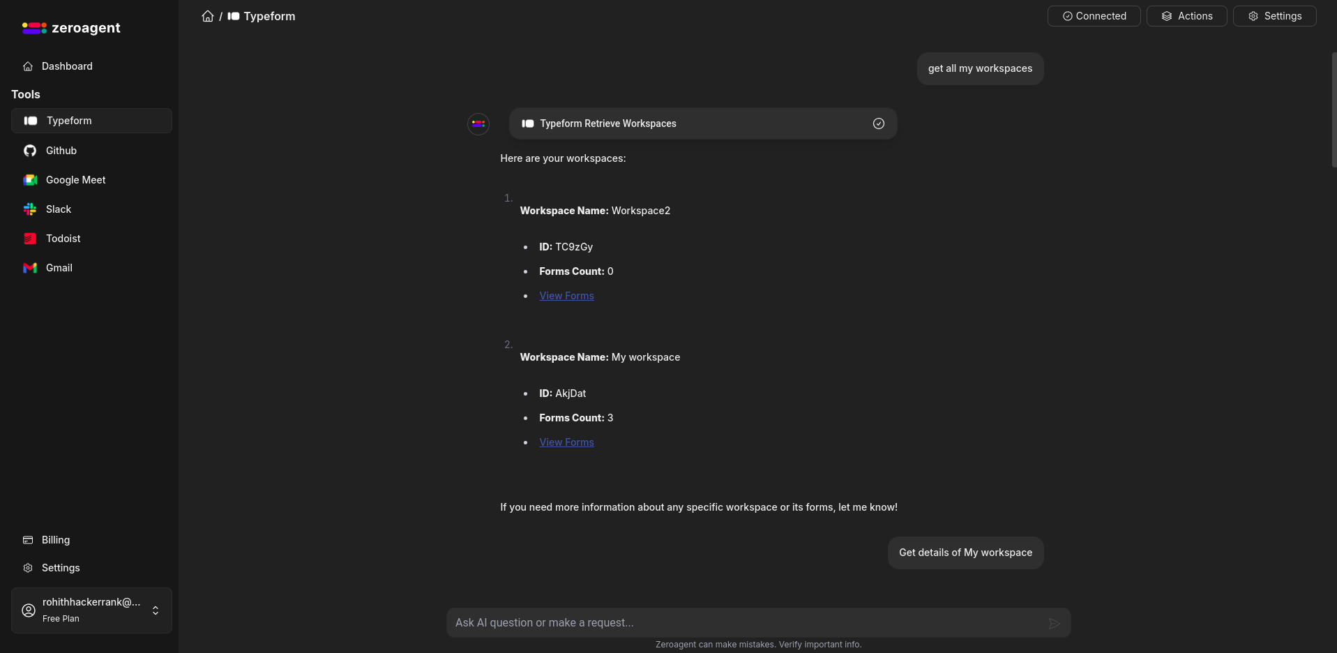
Task: Click 'Zeroagent can make mistakes' disclaimer text
Action: [x=758, y=645]
